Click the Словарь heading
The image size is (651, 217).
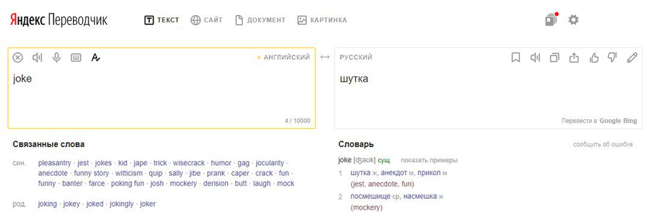pyautogui.click(x=356, y=145)
